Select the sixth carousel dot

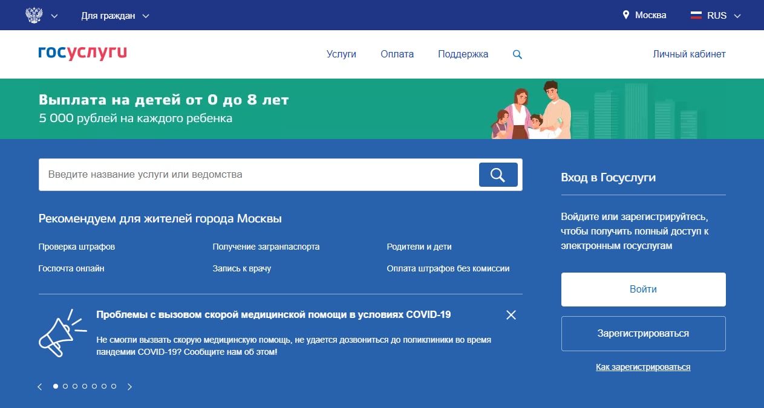103,386
